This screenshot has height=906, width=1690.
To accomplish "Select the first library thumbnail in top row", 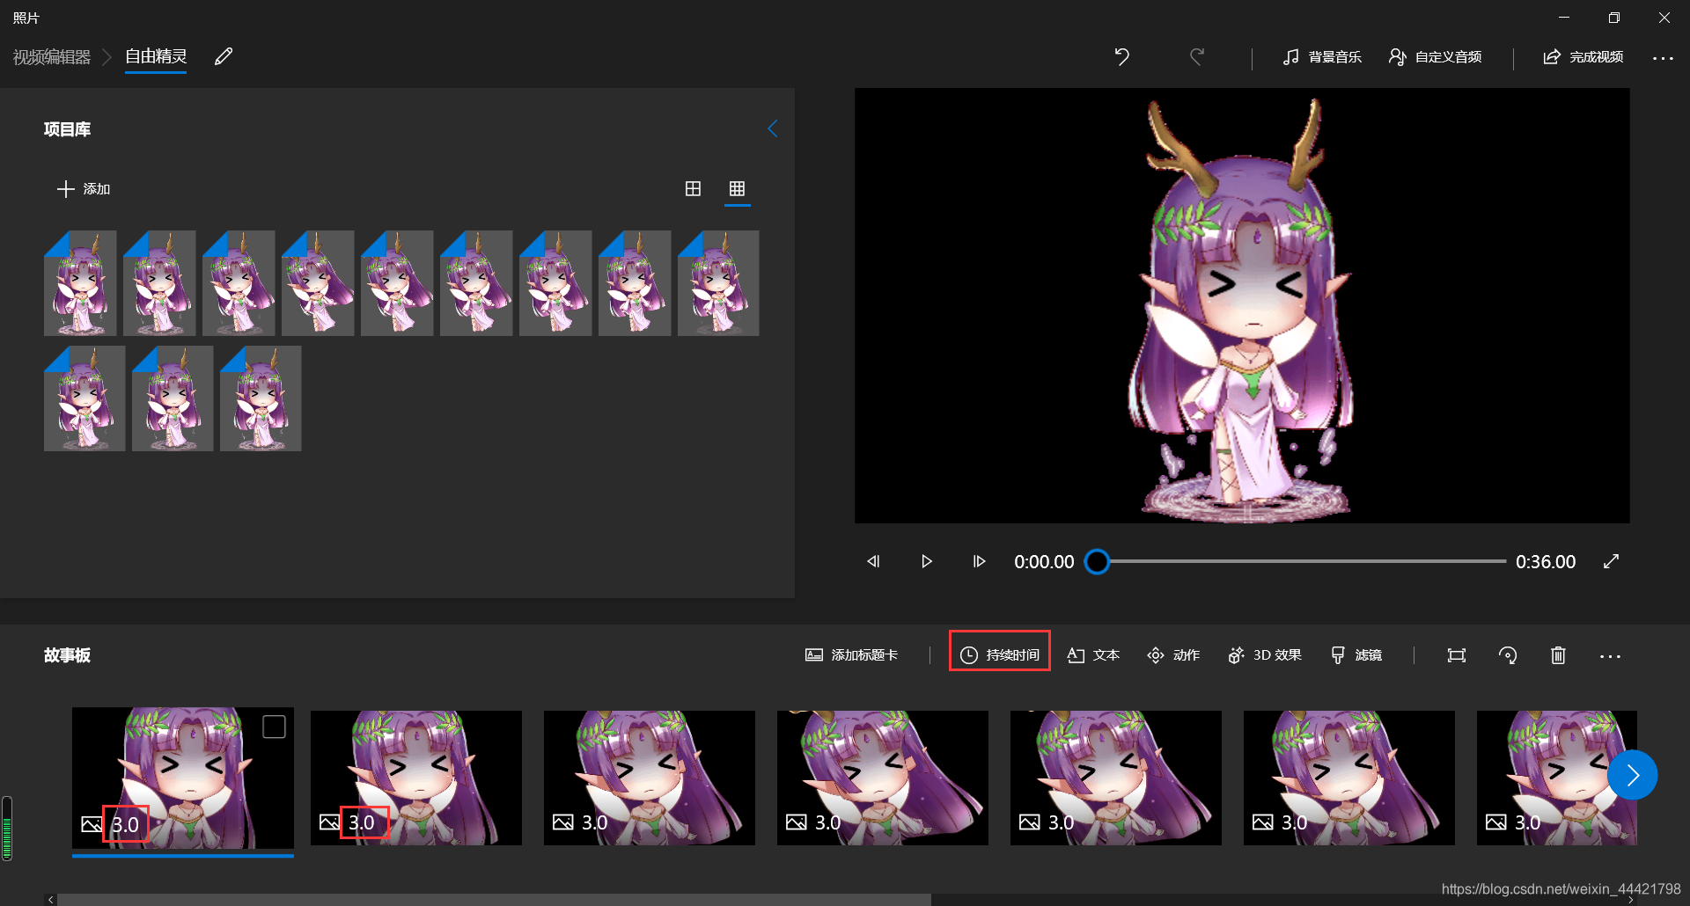I will (80, 283).
